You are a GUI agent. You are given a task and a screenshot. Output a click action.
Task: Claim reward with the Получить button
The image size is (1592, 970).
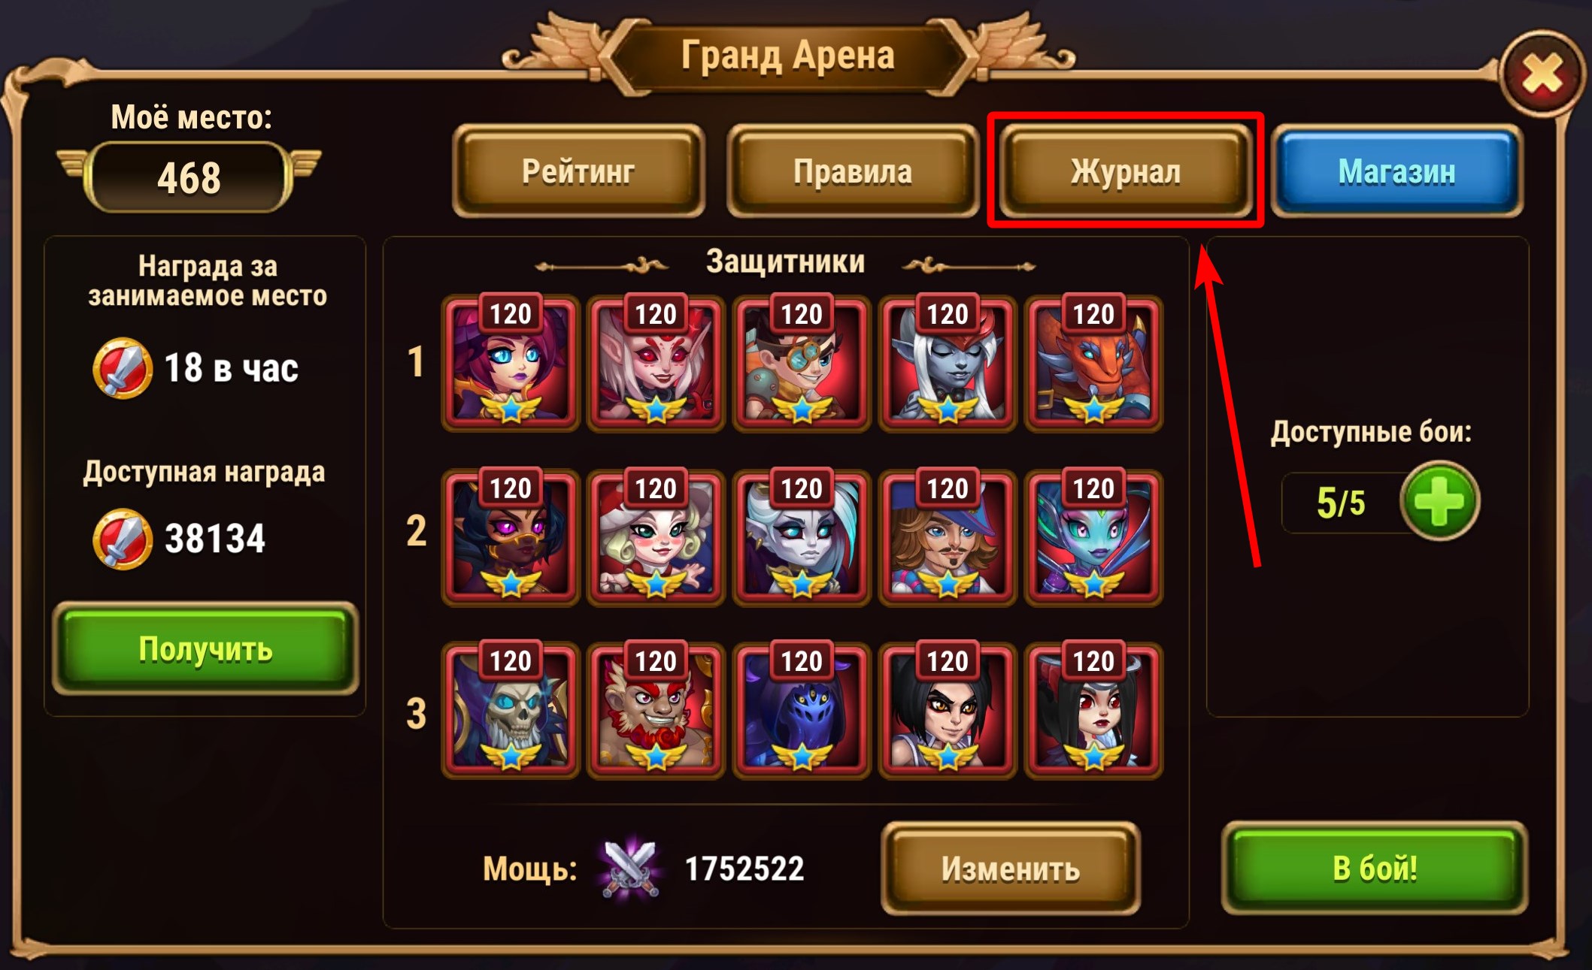click(x=205, y=648)
